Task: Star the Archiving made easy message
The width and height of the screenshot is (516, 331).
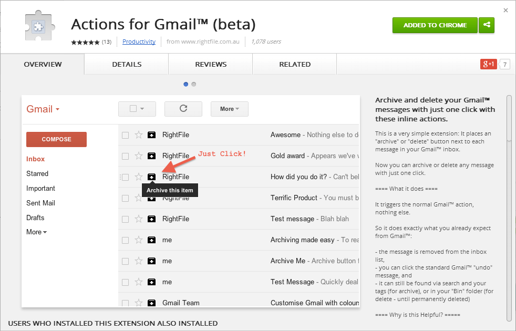Action: coord(139,240)
